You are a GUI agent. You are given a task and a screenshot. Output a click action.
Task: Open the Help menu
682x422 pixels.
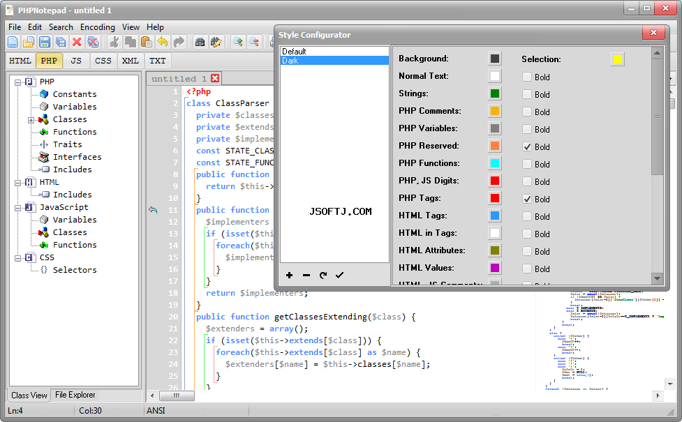click(x=155, y=27)
